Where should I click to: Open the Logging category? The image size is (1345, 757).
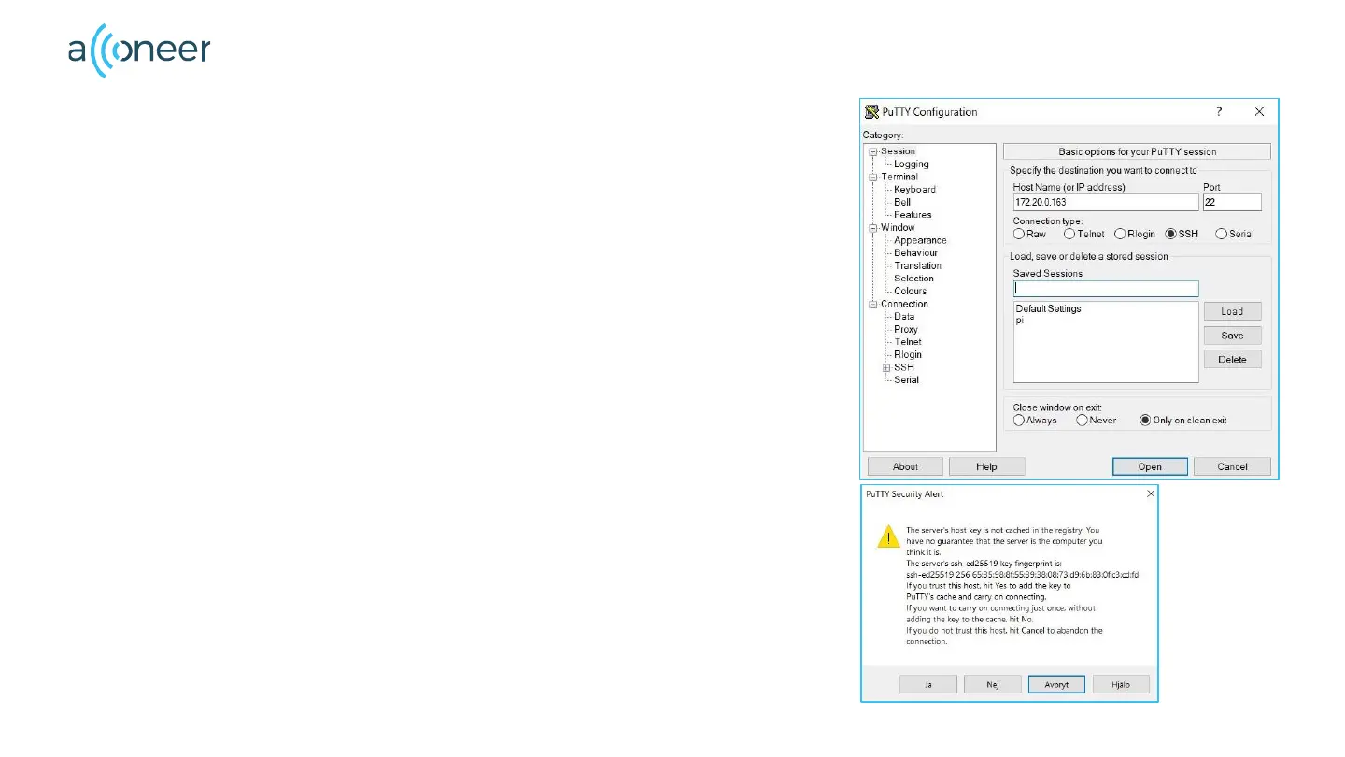pos(912,164)
